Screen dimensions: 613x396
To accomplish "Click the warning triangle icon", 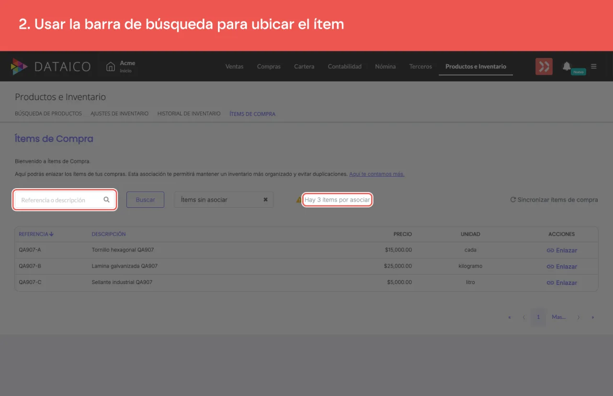I will click(299, 200).
